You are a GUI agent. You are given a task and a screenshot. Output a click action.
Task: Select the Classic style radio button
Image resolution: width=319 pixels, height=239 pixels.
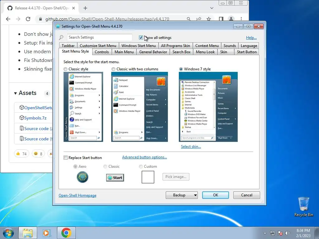[x=65, y=69]
